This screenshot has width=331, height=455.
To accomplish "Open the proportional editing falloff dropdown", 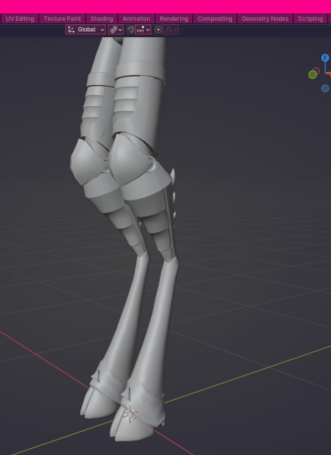I will click(x=171, y=30).
